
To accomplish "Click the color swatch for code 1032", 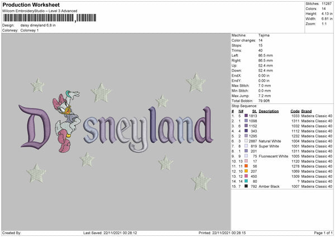I will coord(246,126).
